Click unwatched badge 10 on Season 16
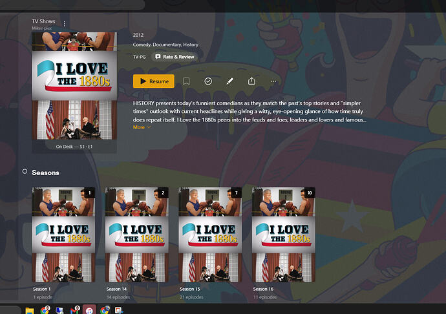The image size is (446, 314). (x=310, y=193)
